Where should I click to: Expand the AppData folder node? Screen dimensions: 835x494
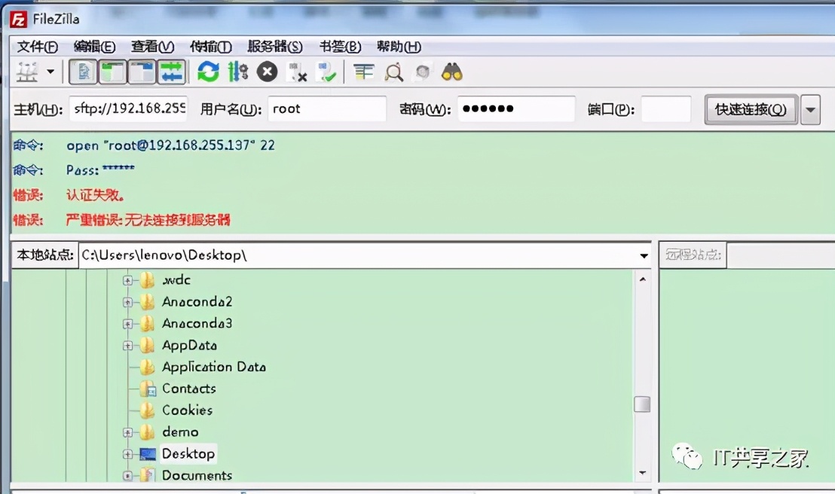[x=127, y=346]
